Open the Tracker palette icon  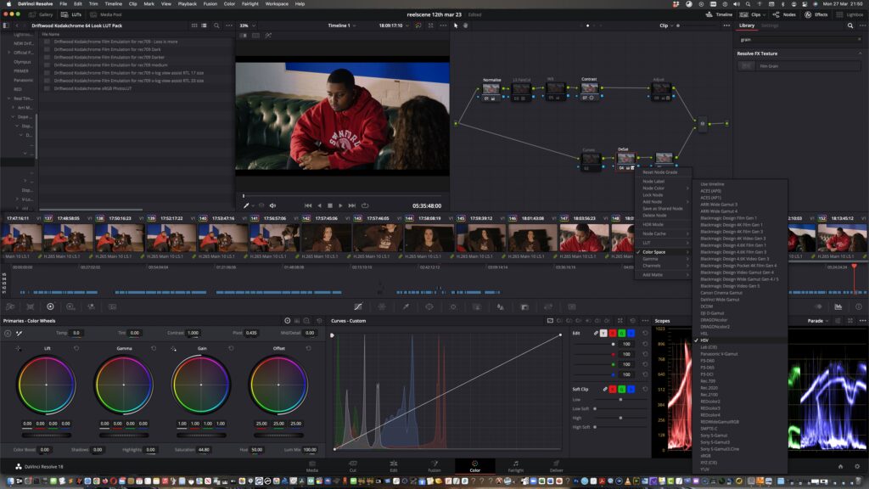[453, 306]
